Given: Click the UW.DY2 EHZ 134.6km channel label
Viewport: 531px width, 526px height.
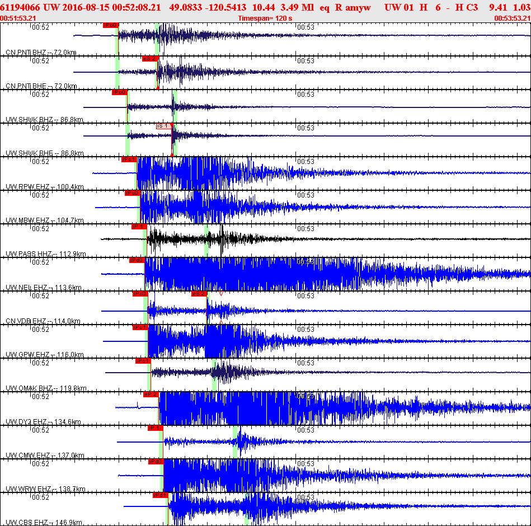Looking at the screenshot, I should pyautogui.click(x=43, y=421).
